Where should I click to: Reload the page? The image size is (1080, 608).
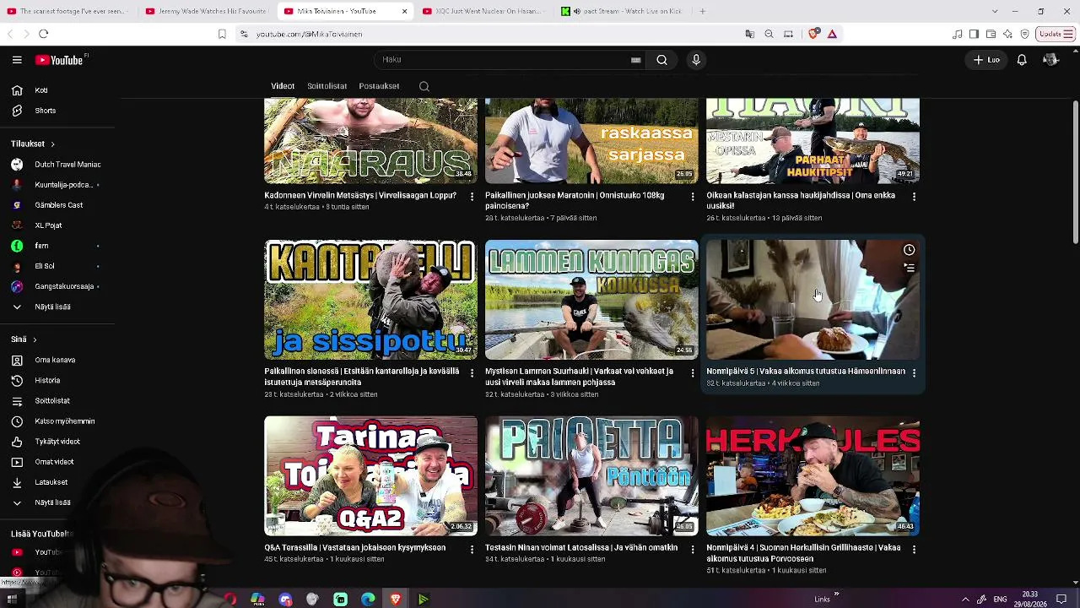[44, 34]
